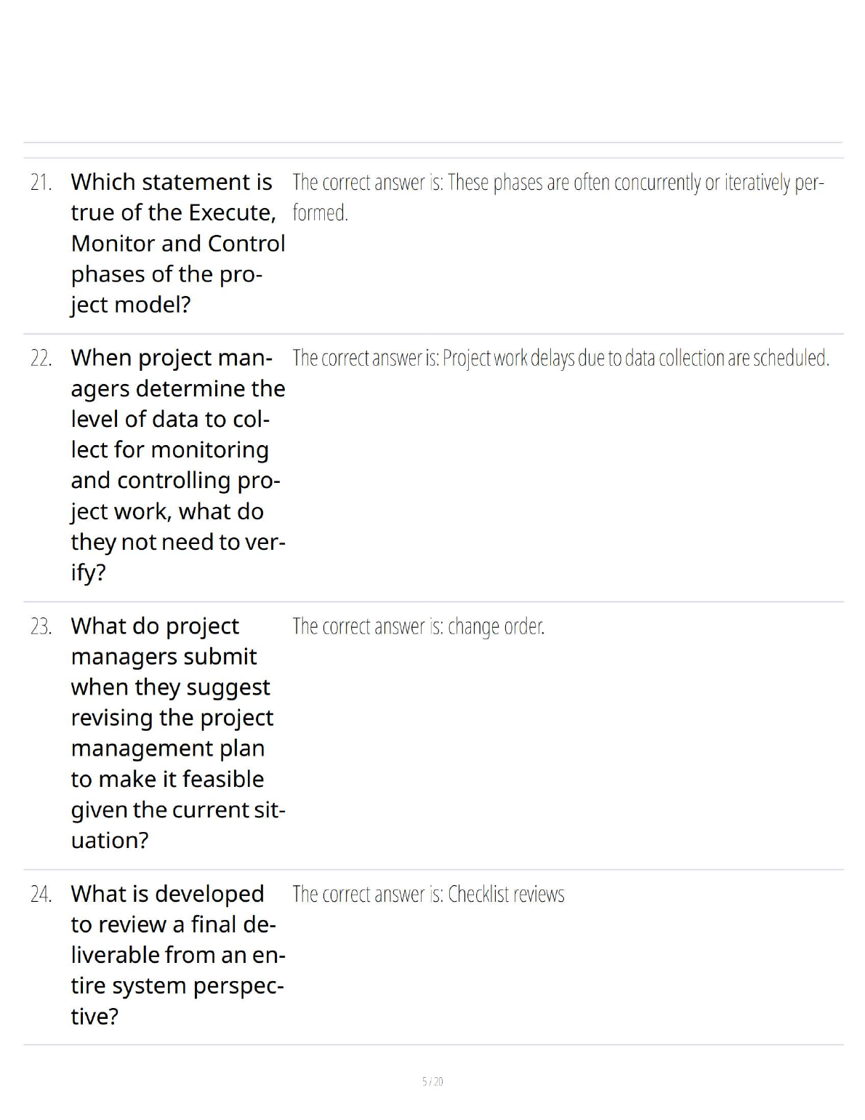Click the "Monitor and Control" text line
Screen dimensions: 865x1120
tap(178, 243)
